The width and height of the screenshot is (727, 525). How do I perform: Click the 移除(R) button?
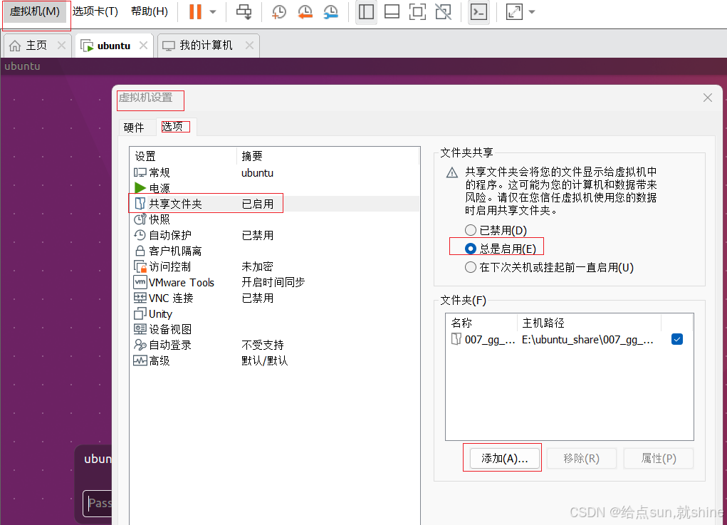582,459
